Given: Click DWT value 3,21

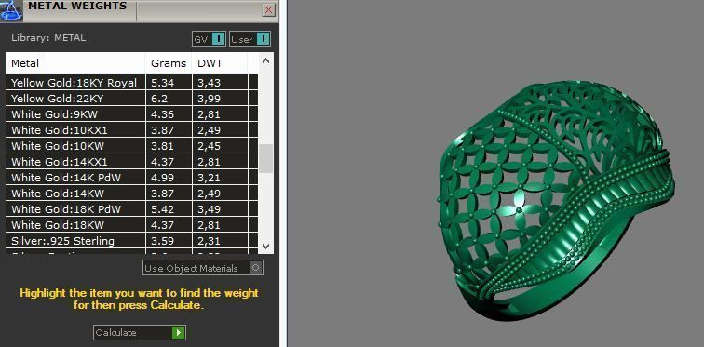Looking at the screenshot, I should point(209,178).
